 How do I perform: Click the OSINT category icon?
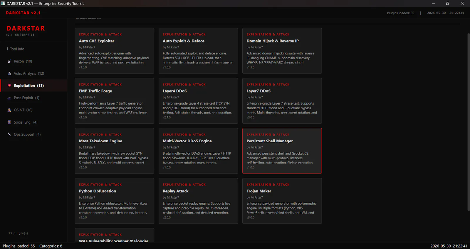(9, 110)
